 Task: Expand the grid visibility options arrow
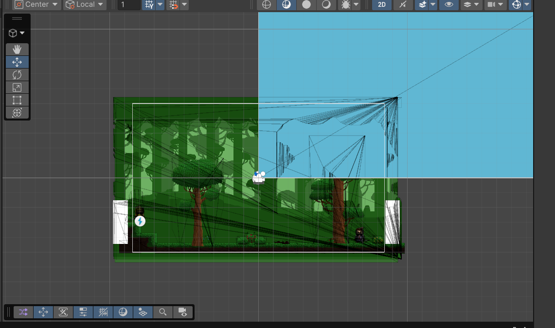coord(160,4)
